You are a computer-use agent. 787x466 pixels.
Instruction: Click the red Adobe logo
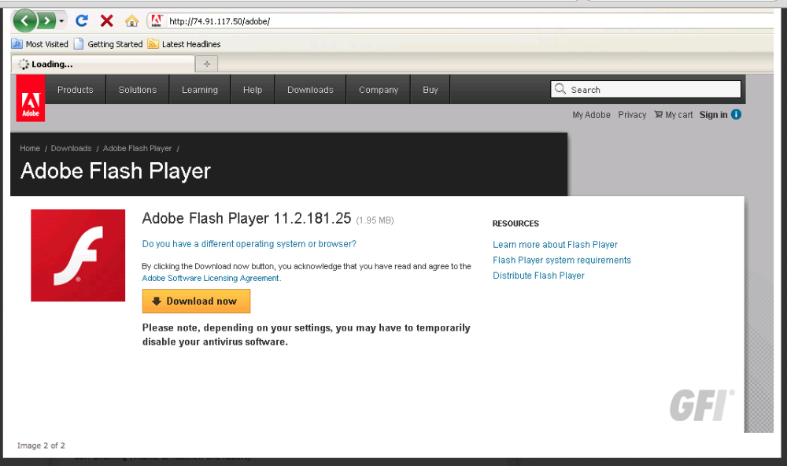click(x=31, y=98)
